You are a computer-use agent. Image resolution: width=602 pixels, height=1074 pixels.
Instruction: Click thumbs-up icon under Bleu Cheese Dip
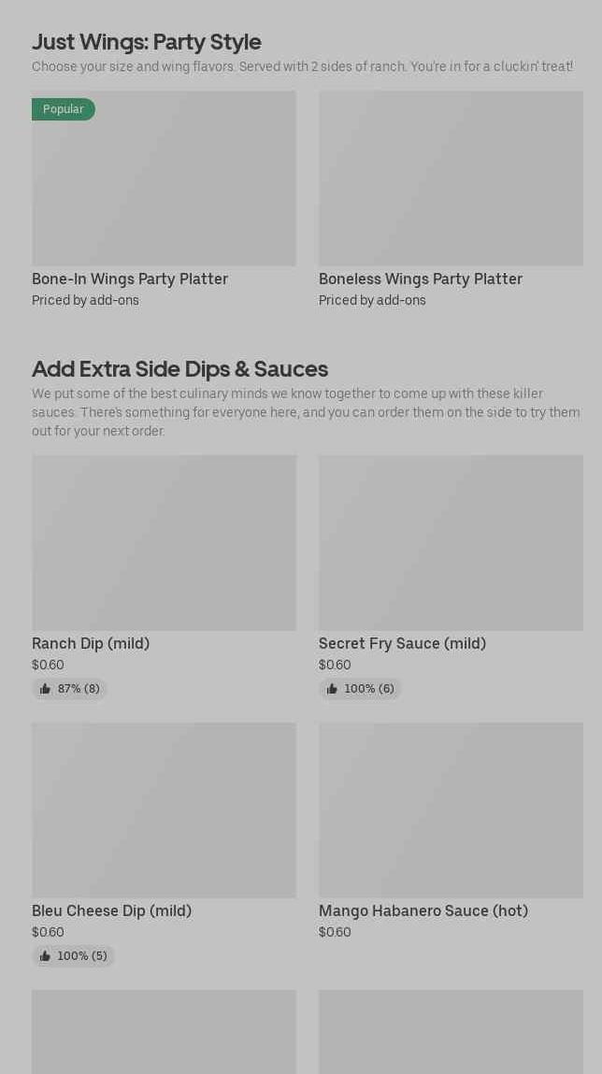tap(45, 956)
